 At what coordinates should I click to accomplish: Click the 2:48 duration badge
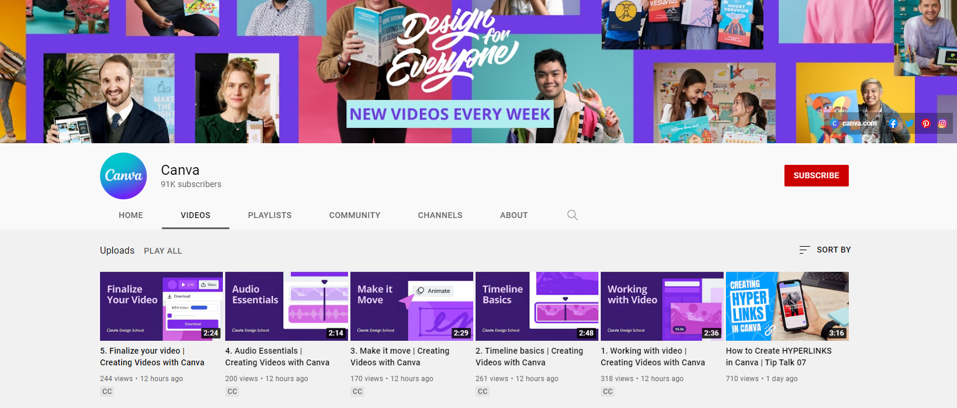(586, 333)
